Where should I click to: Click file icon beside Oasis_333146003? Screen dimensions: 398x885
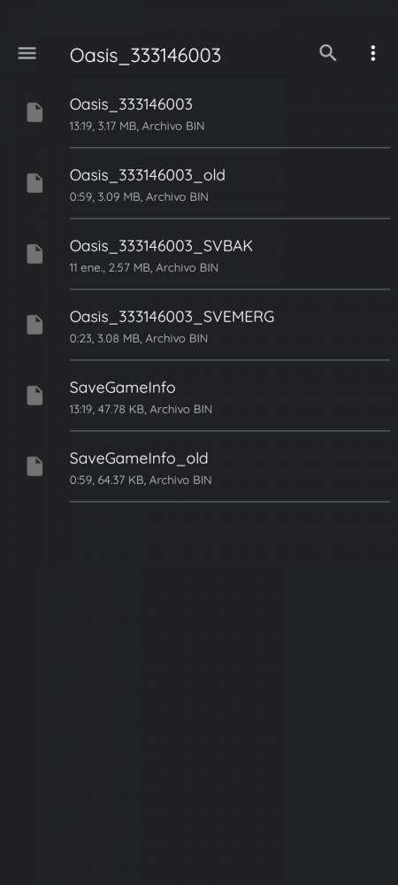tap(35, 112)
